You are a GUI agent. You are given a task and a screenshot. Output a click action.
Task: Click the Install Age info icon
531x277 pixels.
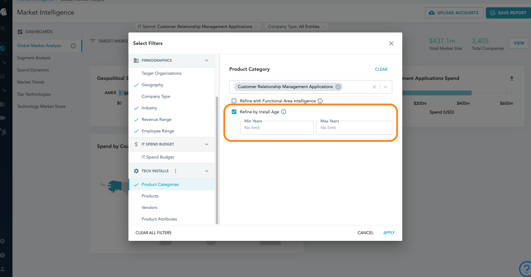click(x=284, y=112)
